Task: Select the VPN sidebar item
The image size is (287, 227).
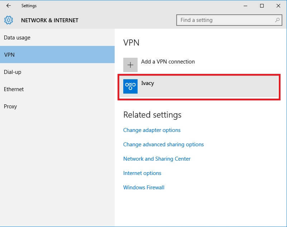Action: coord(57,55)
